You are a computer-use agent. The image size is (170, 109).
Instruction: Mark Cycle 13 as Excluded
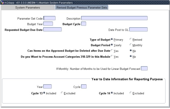pos(62,93)
